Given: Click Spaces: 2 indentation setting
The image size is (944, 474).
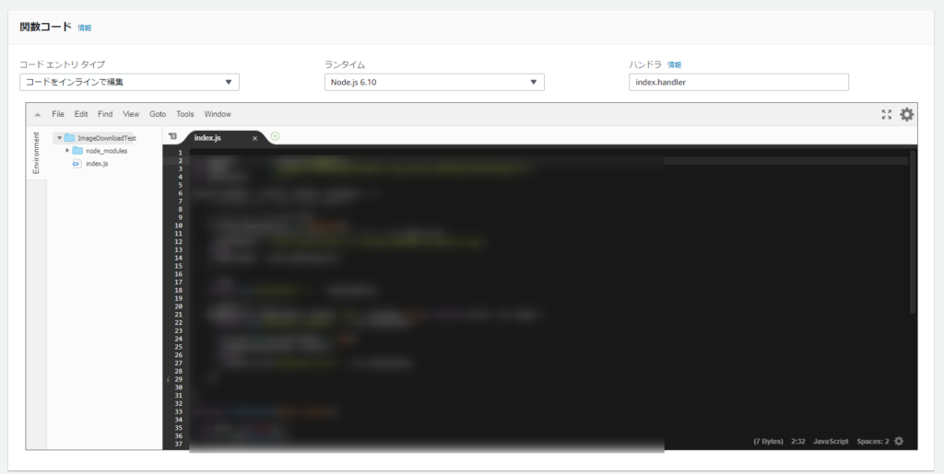Looking at the screenshot, I should pyautogui.click(x=873, y=442).
